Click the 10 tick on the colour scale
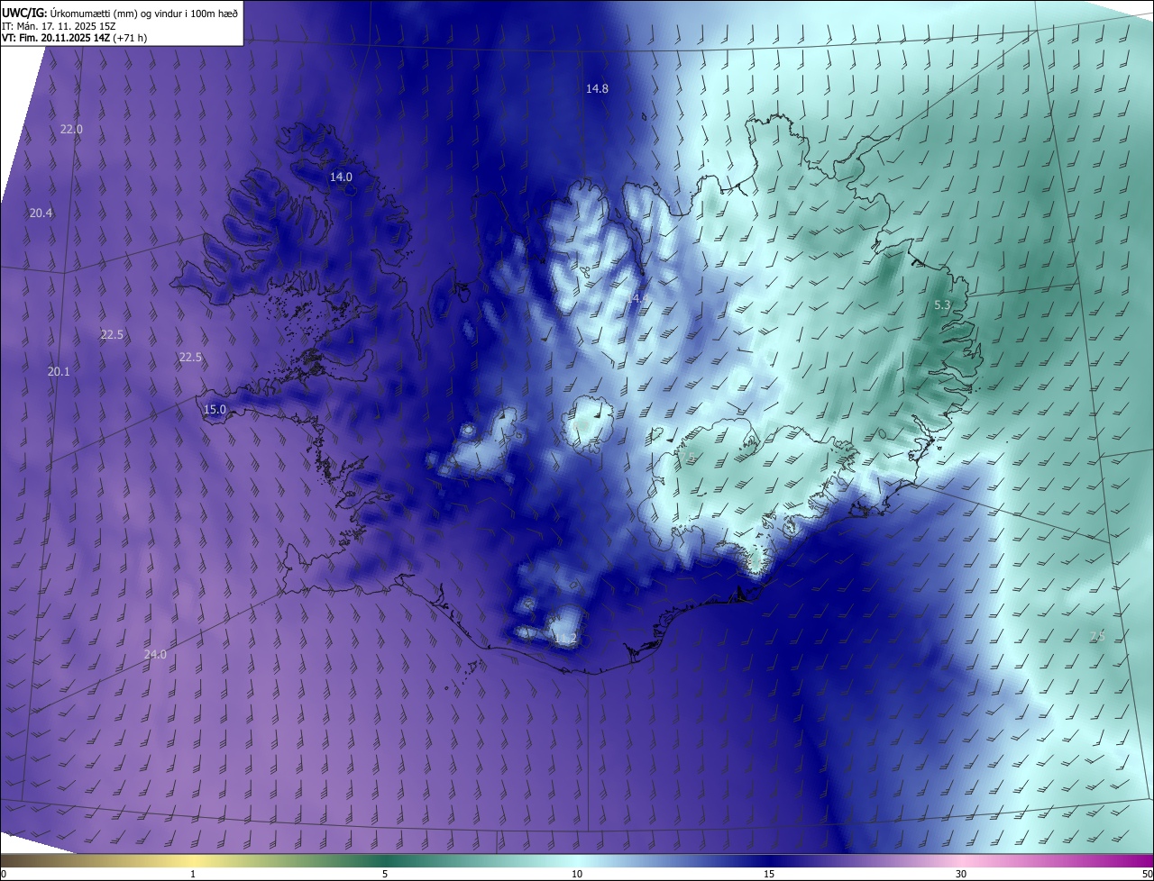This screenshot has width=1154, height=881. [577, 874]
